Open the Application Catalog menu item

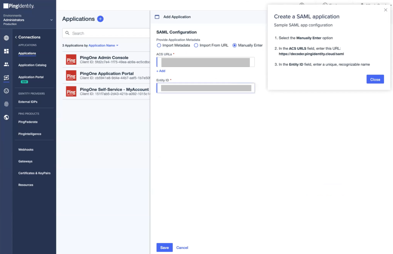pyautogui.click(x=32, y=65)
